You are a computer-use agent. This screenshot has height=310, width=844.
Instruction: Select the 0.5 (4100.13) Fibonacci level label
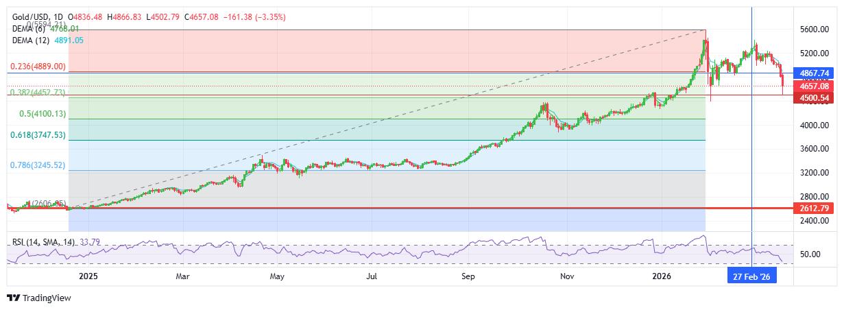(x=43, y=114)
